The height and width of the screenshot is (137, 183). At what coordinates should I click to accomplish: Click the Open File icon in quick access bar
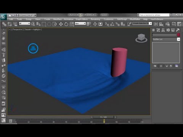click(14, 15)
